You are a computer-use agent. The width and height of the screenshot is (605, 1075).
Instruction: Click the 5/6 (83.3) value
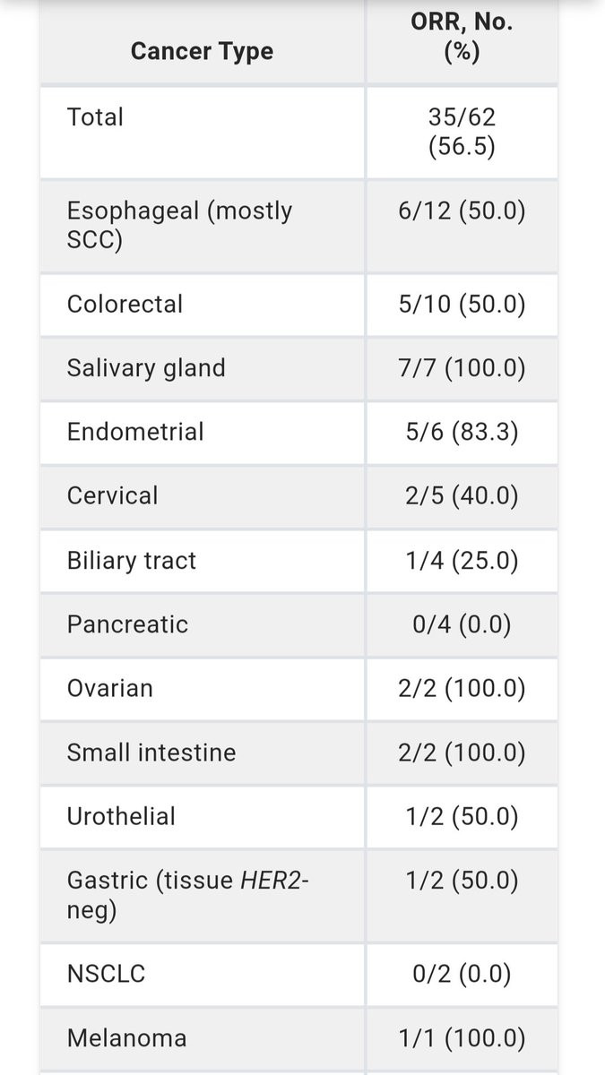click(x=462, y=432)
